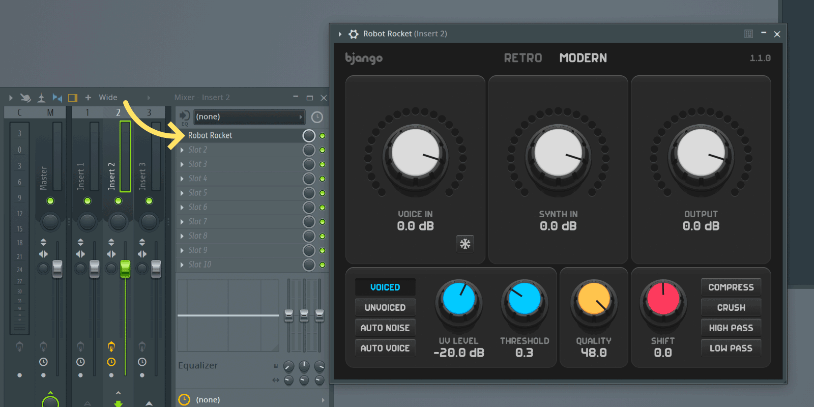This screenshot has width=814, height=407.
Task: Add a new mixer track with plus icon
Action: (88, 98)
